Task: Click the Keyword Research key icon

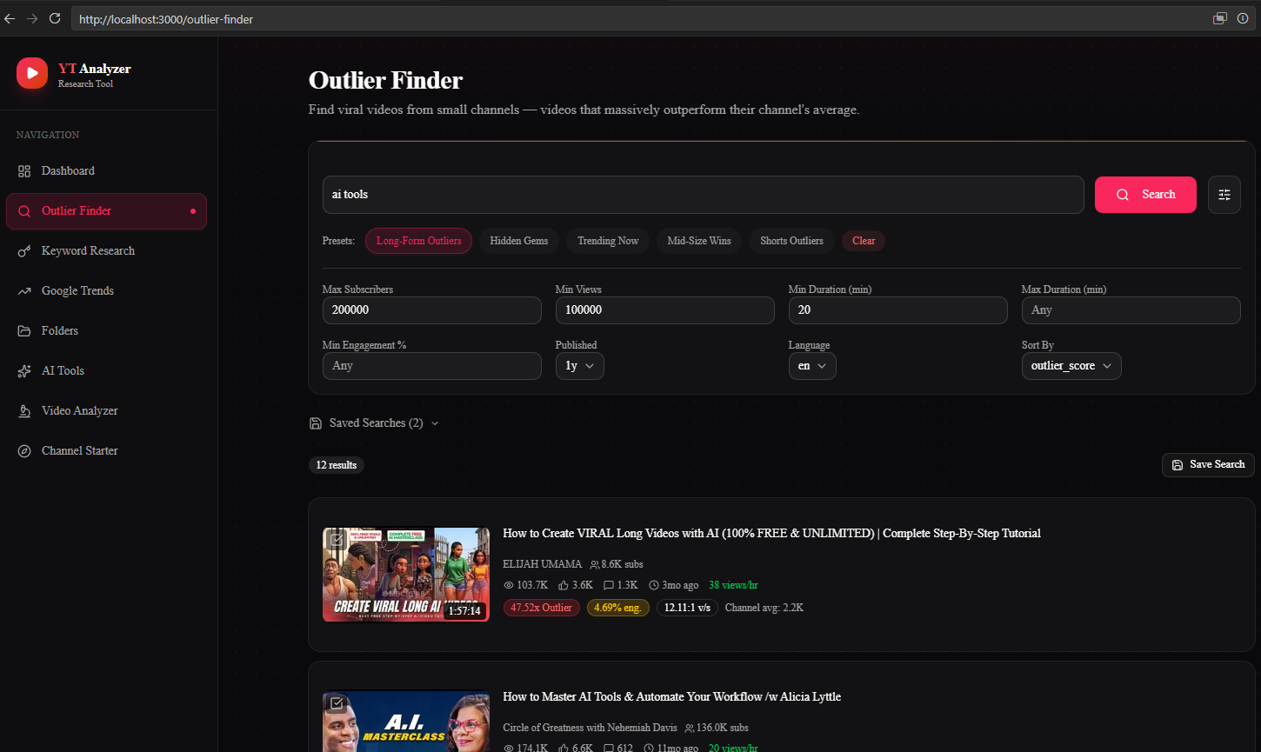Action: pyautogui.click(x=24, y=251)
